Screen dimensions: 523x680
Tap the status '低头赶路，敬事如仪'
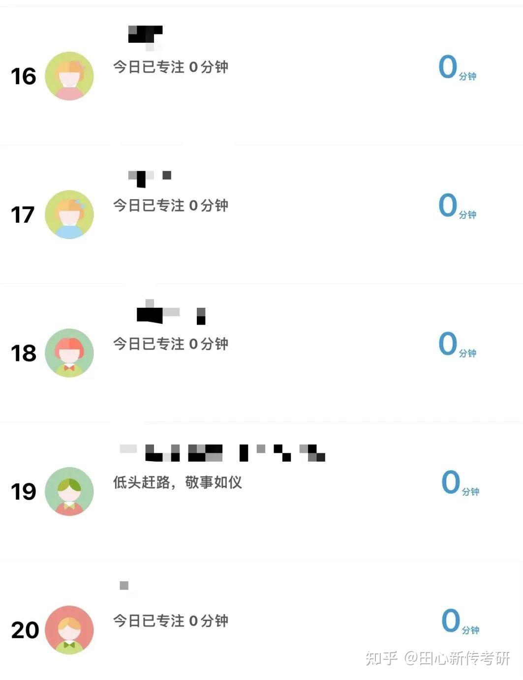(x=178, y=482)
